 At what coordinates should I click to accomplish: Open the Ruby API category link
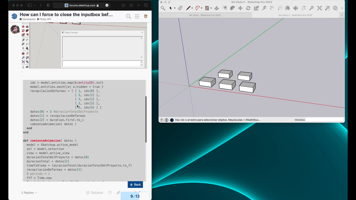[x=44, y=19]
